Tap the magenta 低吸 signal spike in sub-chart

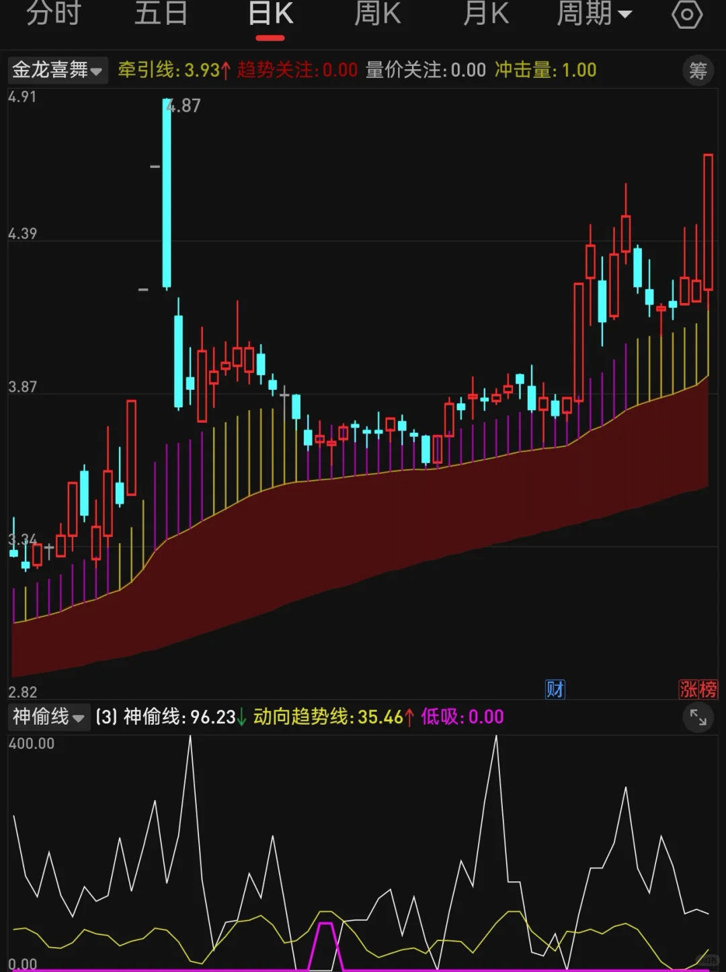coord(325,946)
